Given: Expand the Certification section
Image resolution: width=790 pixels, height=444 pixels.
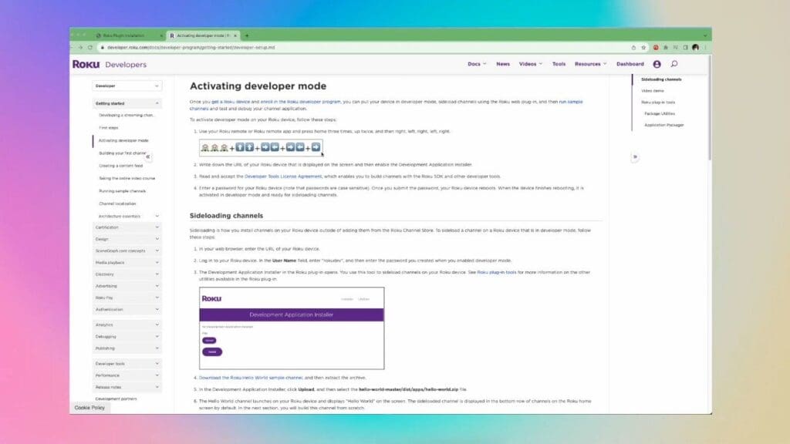Looking at the screenshot, I should click(127, 227).
